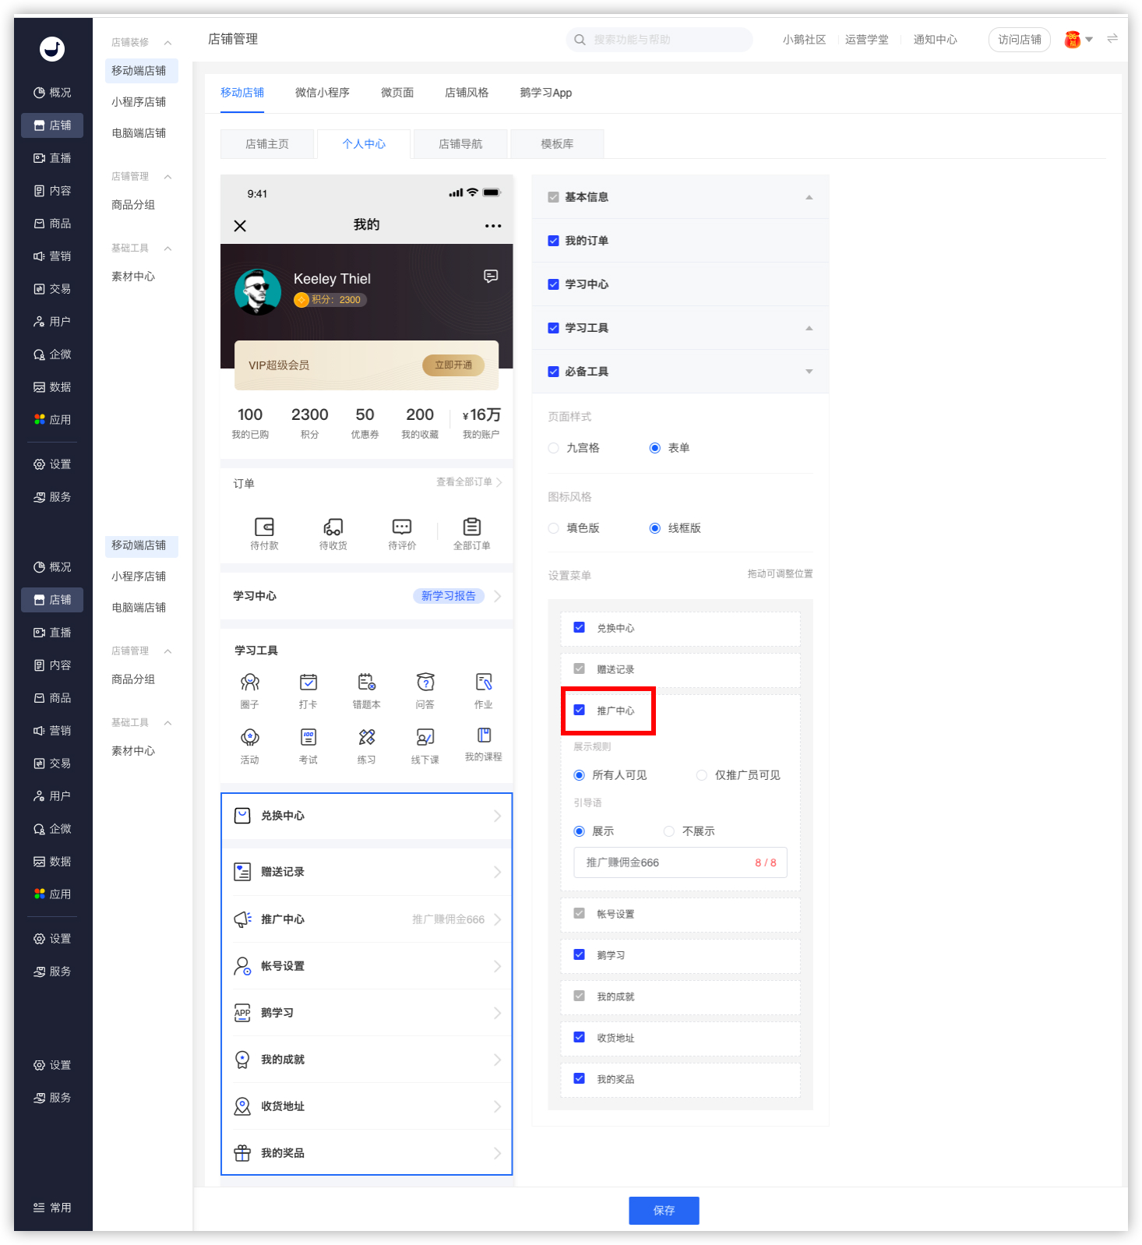Click the search magnifier icon in top bar
The height and width of the screenshot is (1245, 1142).
[x=580, y=40]
